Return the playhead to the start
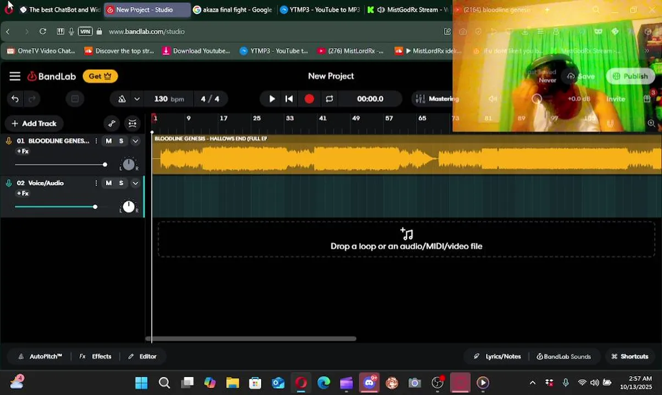This screenshot has height=395, width=662. coord(289,99)
